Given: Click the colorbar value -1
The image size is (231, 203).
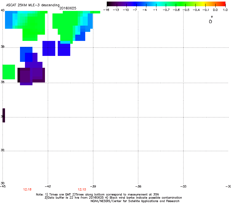Looking at the screenshot, I should click(x=155, y=10).
